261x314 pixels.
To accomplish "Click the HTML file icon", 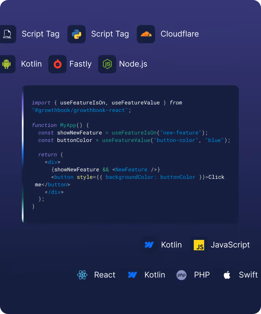I will point(7,34).
